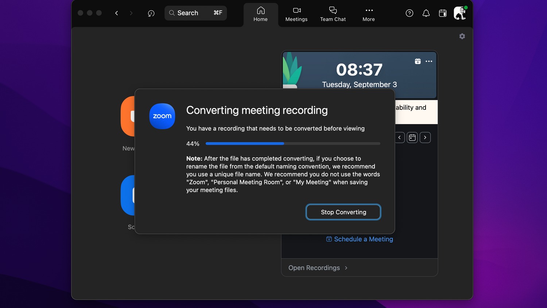Open the More menu tab
Image resolution: width=547 pixels, height=308 pixels.
click(x=369, y=15)
